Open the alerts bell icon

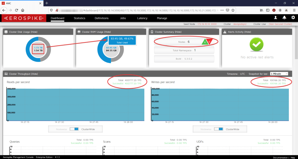pos(284,18)
